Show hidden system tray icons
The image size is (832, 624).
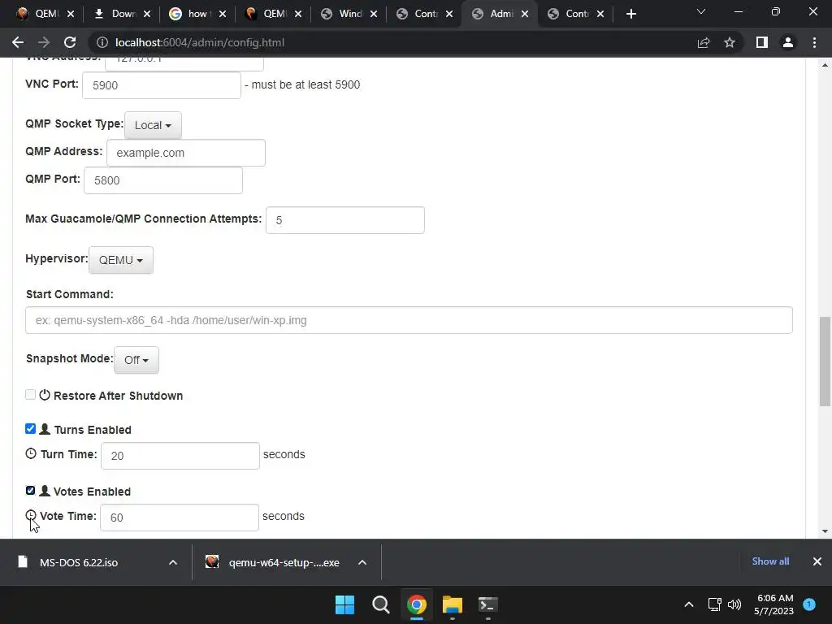(x=689, y=604)
